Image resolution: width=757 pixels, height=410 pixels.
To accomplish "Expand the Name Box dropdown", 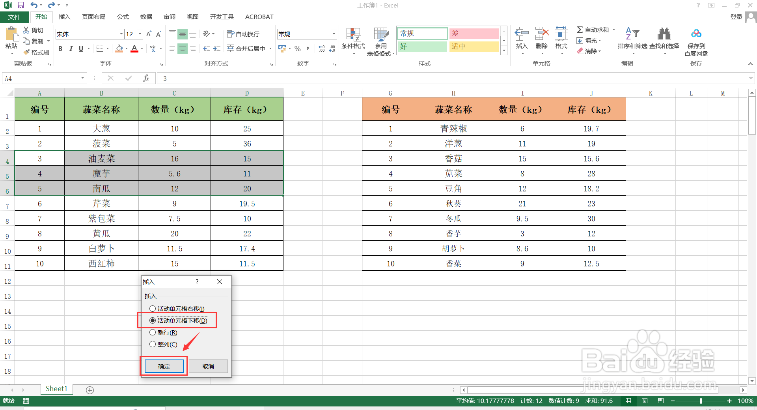I will 82,78.
